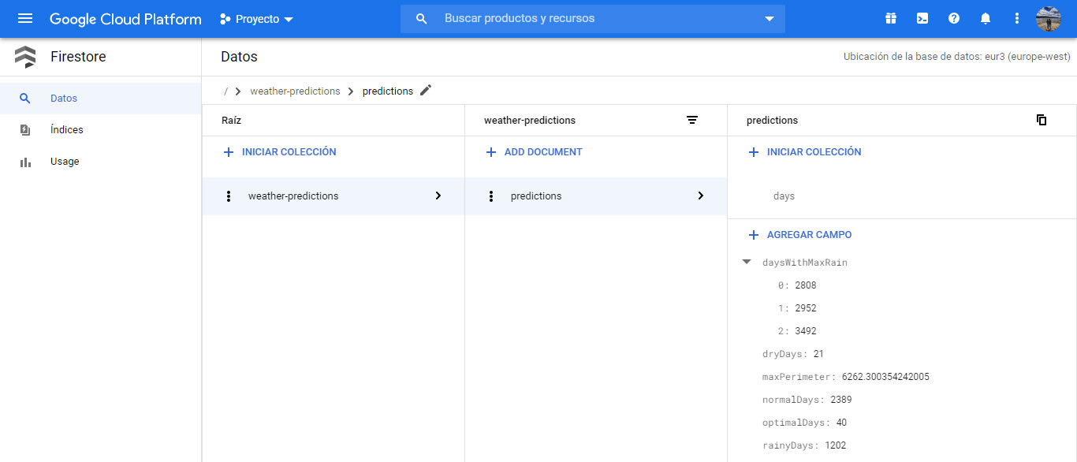Viewport: 1077px width, 462px height.
Task: Open the Proyecto project selector dropdown
Action: click(256, 19)
